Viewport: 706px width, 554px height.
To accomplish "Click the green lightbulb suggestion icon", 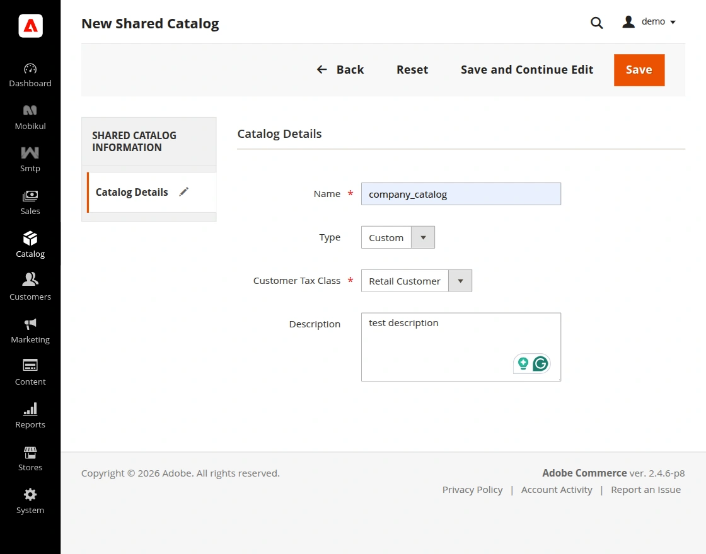I will pos(523,363).
